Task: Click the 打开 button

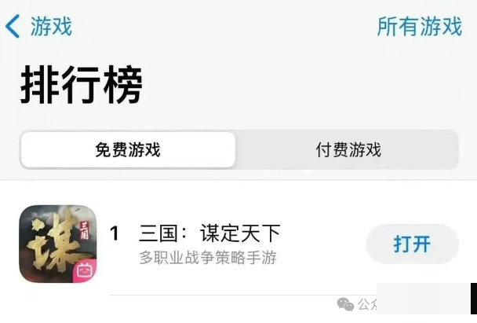Action: click(x=412, y=244)
